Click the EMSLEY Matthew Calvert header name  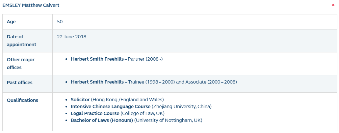[x=31, y=6]
